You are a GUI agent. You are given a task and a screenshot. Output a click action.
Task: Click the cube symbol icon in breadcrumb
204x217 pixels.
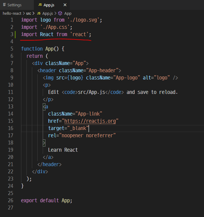pos(60,13)
